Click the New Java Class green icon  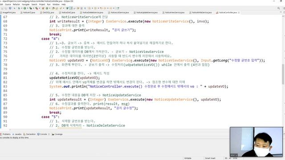coord(47,8)
